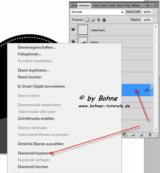Open the Normal blend mode dropdown
The width and height of the screenshot is (160, 173).
coord(98,12)
